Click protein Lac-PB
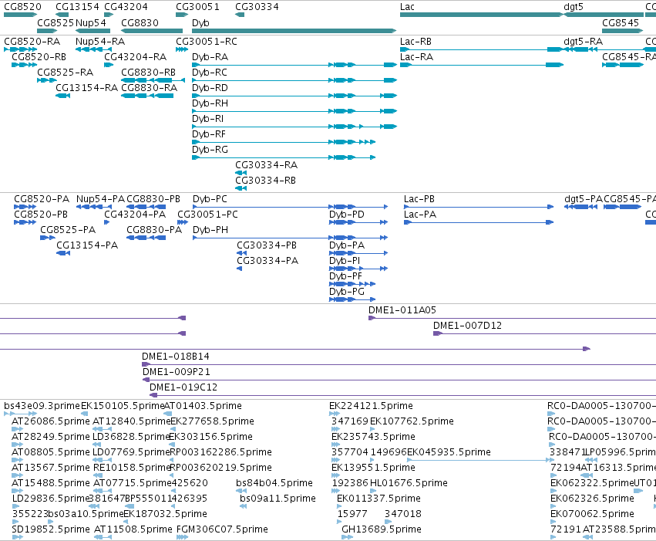 pyautogui.click(x=419, y=199)
